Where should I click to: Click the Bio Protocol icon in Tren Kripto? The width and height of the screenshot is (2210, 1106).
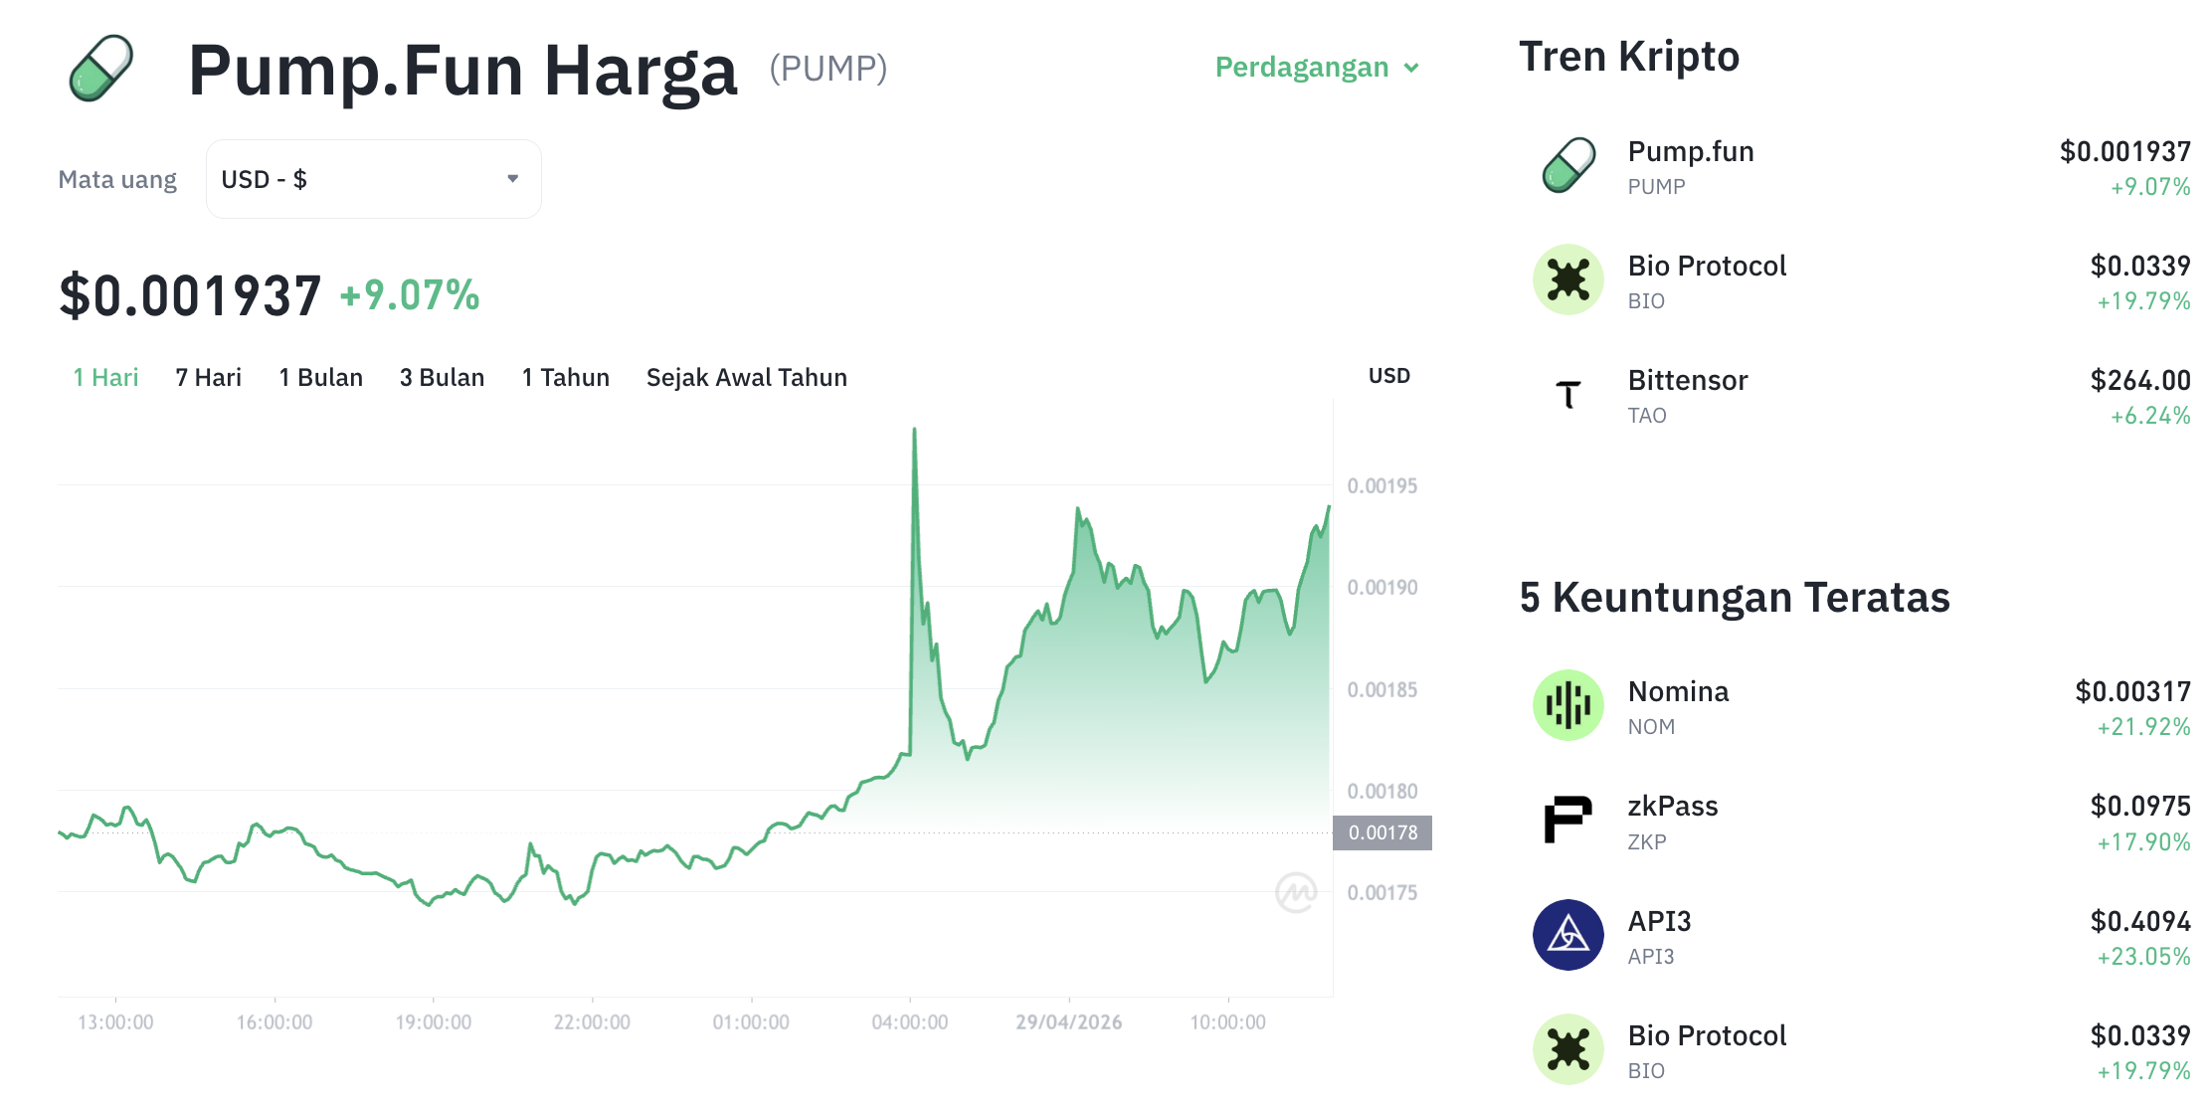pos(1567,279)
